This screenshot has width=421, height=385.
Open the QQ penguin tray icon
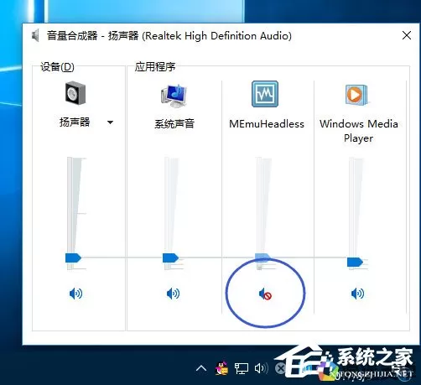point(221,368)
